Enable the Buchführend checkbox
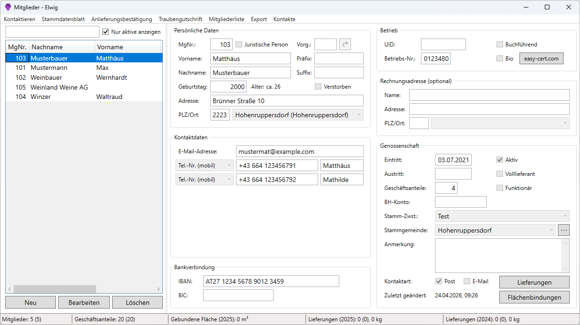This screenshot has height=325, width=580. (x=500, y=45)
